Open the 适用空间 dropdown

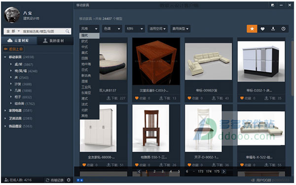click(x=157, y=29)
